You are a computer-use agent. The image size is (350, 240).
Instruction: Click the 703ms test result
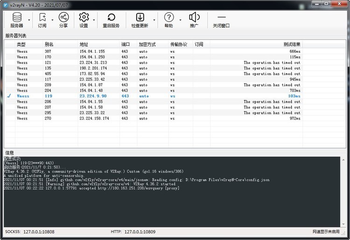(x=295, y=91)
